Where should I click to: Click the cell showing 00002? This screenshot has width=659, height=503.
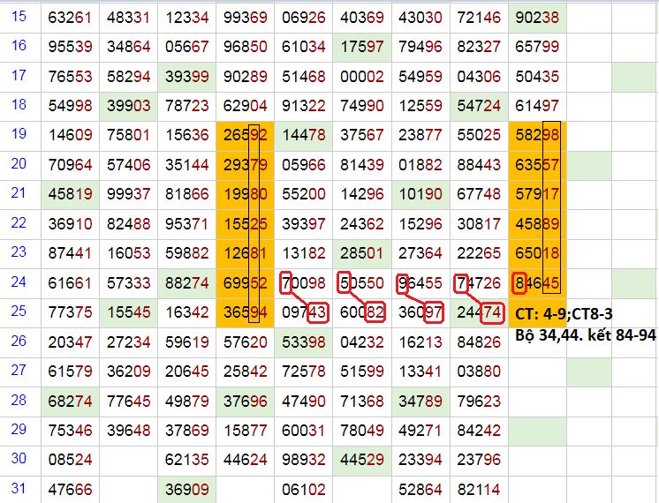click(361, 77)
